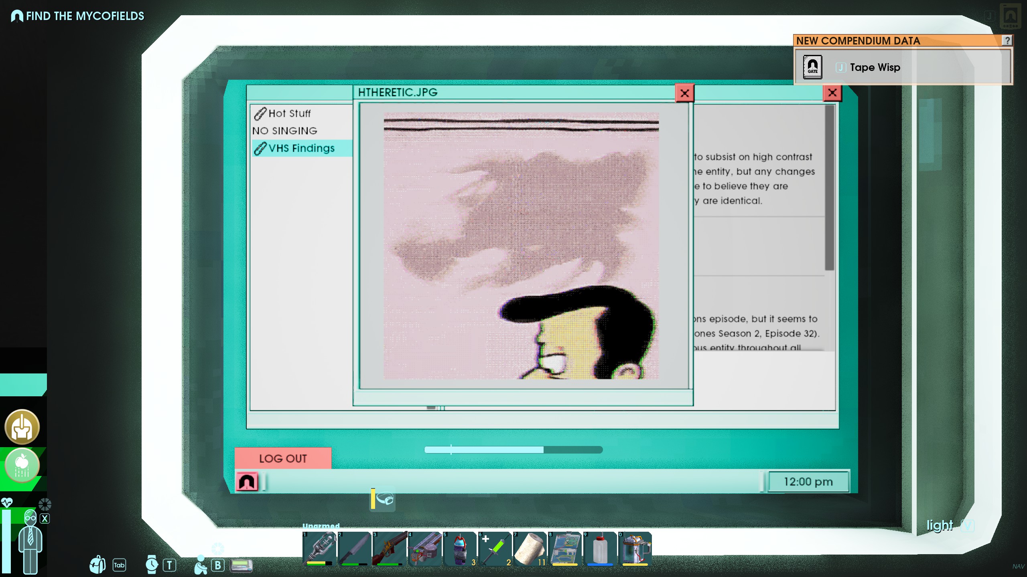Select the gun in hotbar slot 4
The width and height of the screenshot is (1027, 577).
coord(424,549)
